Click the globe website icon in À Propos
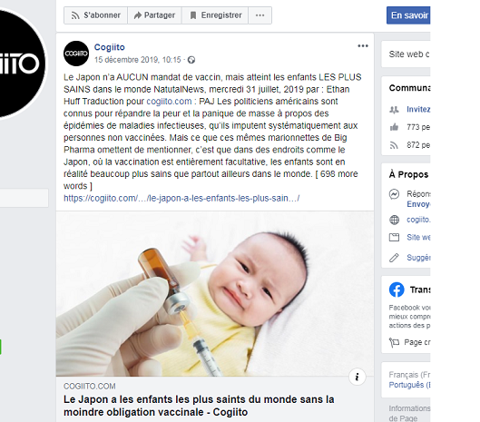480x422 pixels. pyautogui.click(x=394, y=220)
